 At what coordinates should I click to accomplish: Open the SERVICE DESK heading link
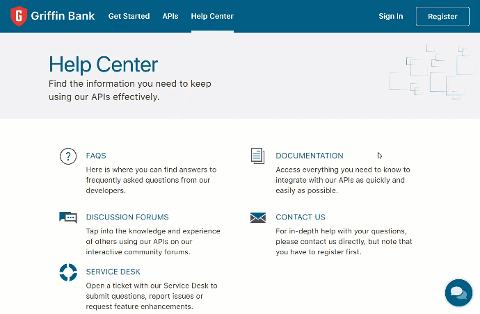(113, 272)
